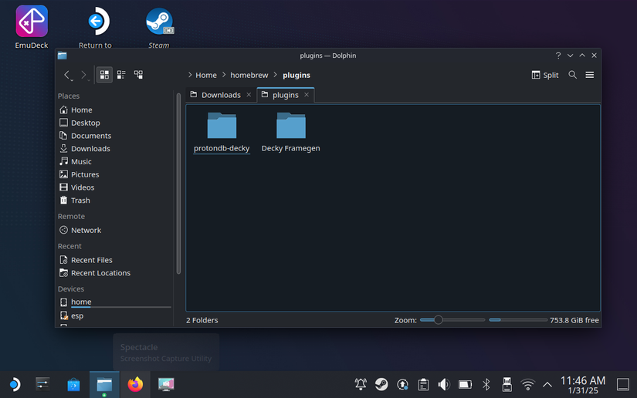Switch to icons view mode
The width and height of the screenshot is (637, 398).
click(x=104, y=75)
